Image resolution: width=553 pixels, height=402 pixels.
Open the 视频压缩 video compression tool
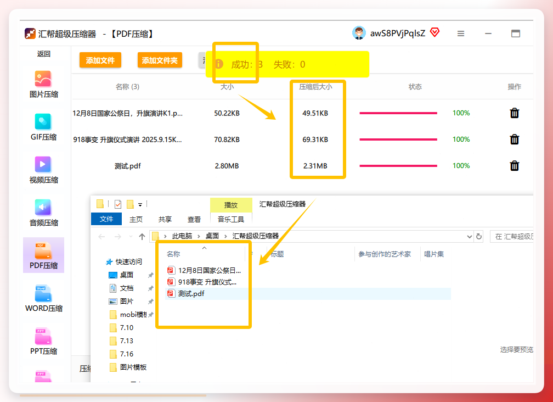pos(43,170)
